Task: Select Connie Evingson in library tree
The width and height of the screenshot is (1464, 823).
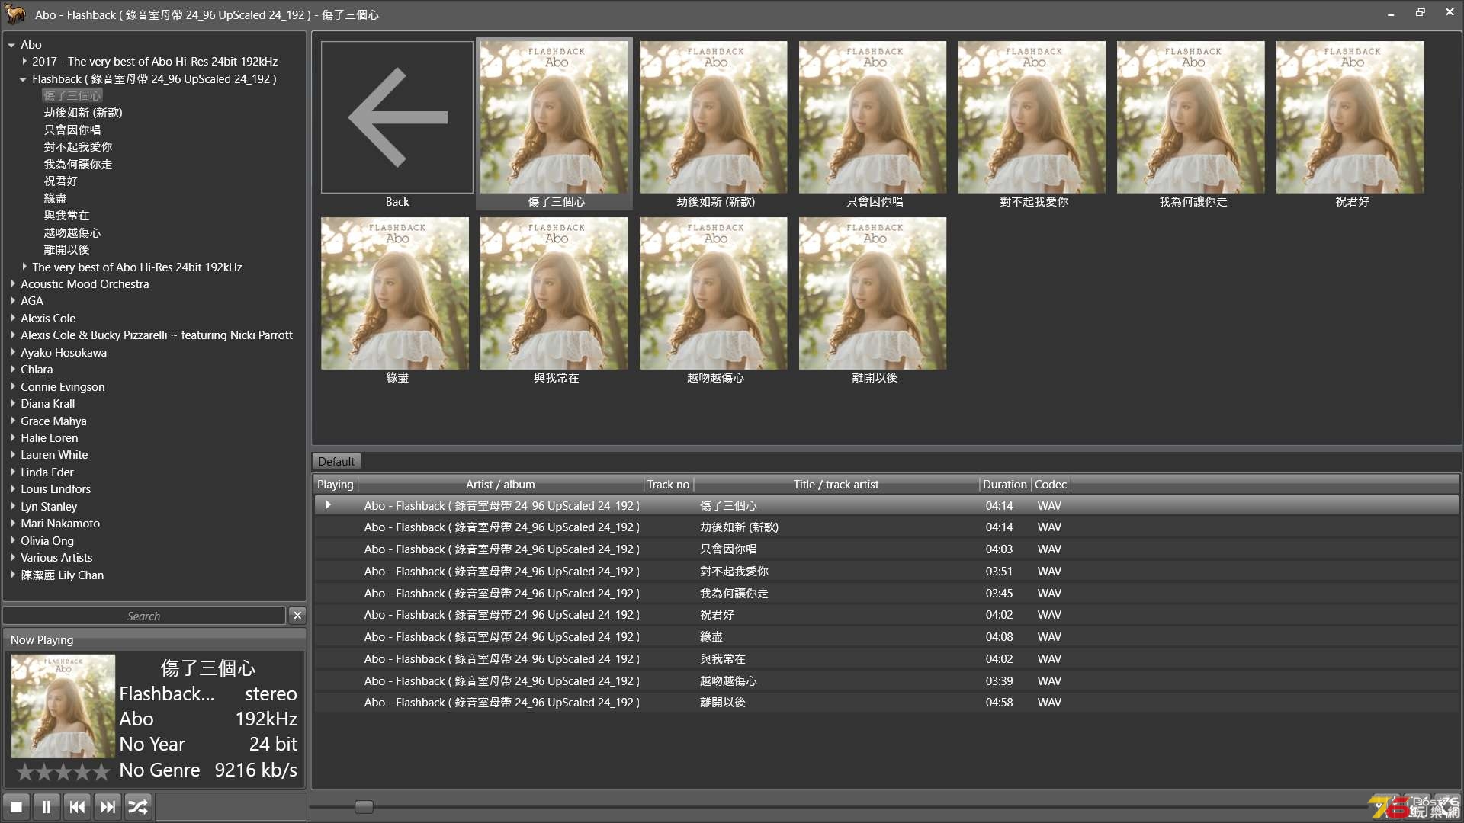Action: pyautogui.click(x=63, y=386)
